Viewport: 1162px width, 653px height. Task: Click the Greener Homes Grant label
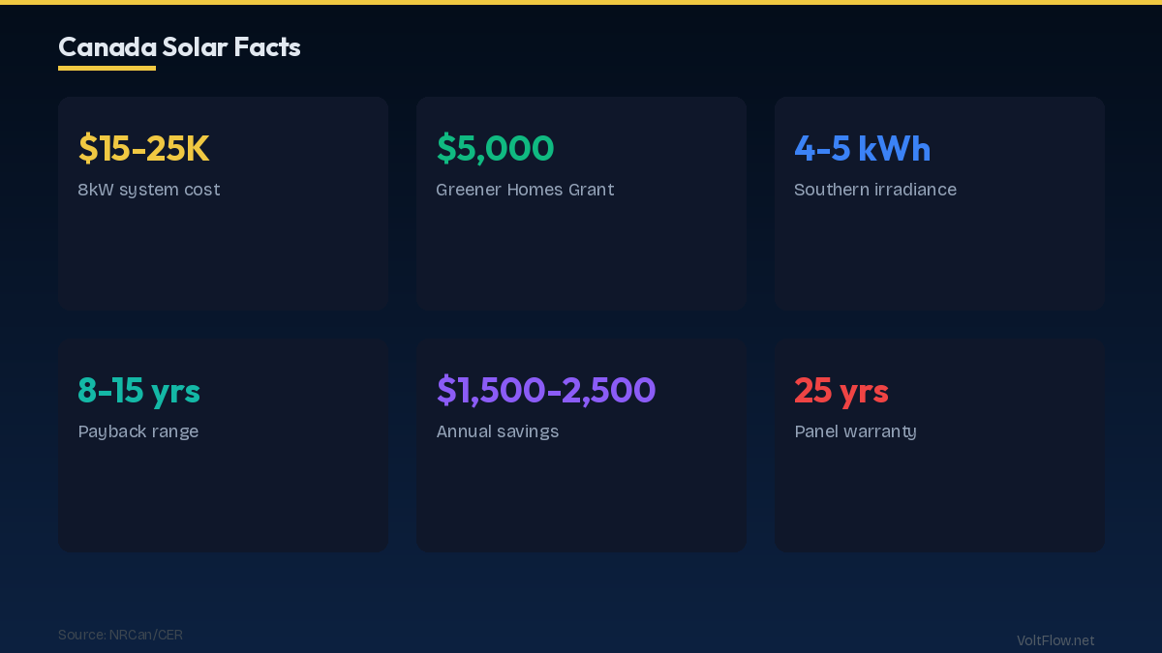(525, 190)
